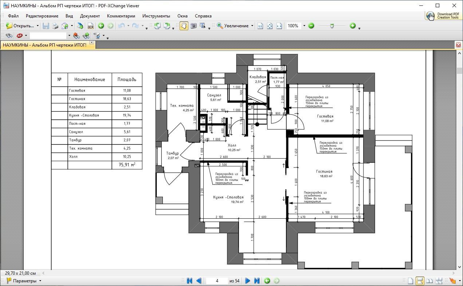Click the Actual Size 1:1 icon
463x286 pixels.
click(260, 26)
